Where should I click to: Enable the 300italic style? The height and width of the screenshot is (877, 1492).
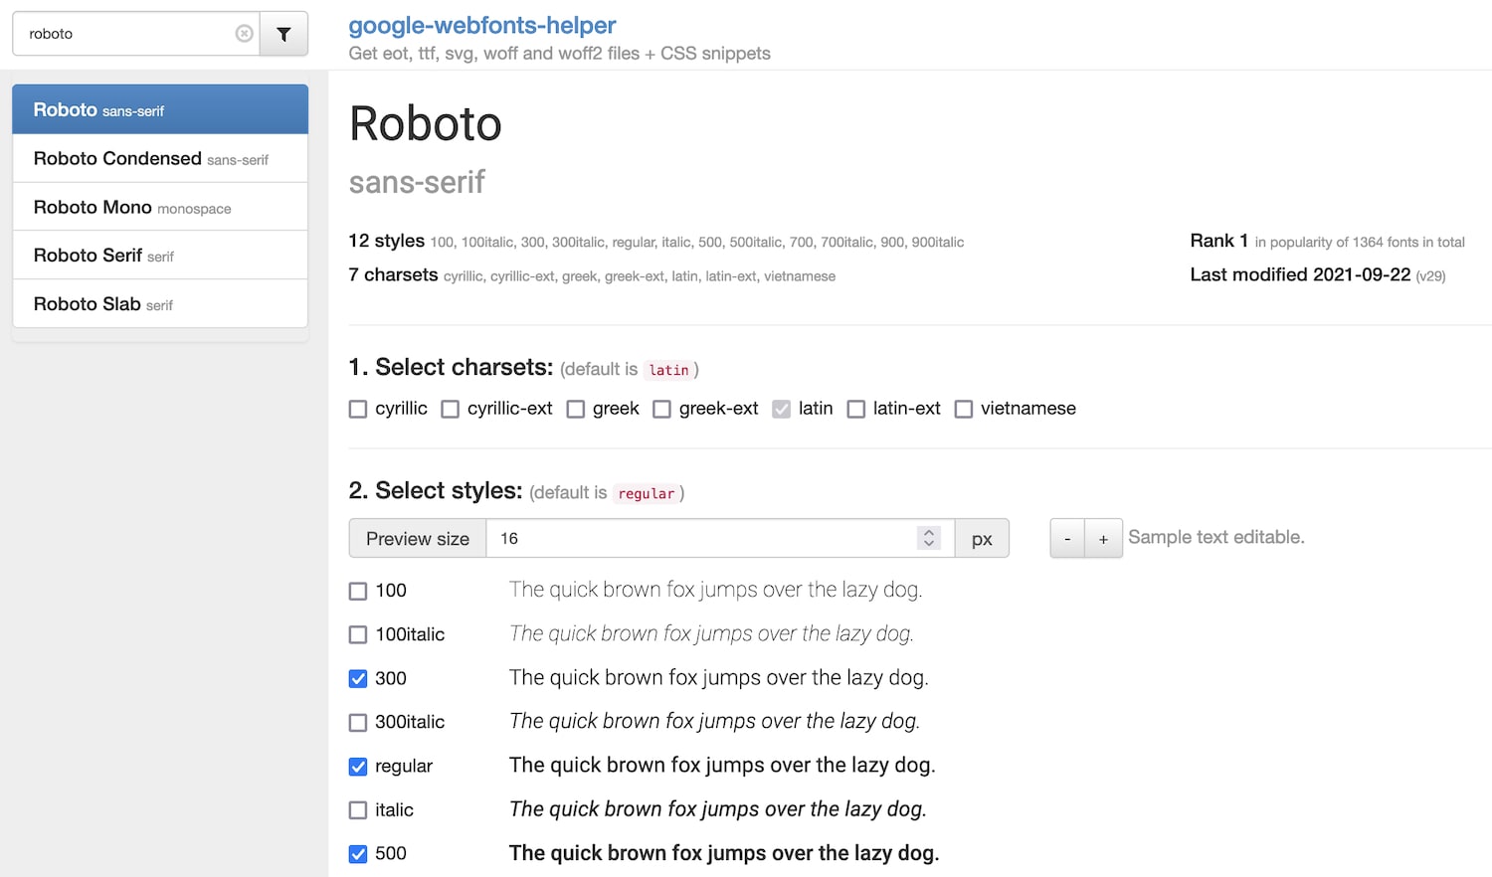point(357,722)
